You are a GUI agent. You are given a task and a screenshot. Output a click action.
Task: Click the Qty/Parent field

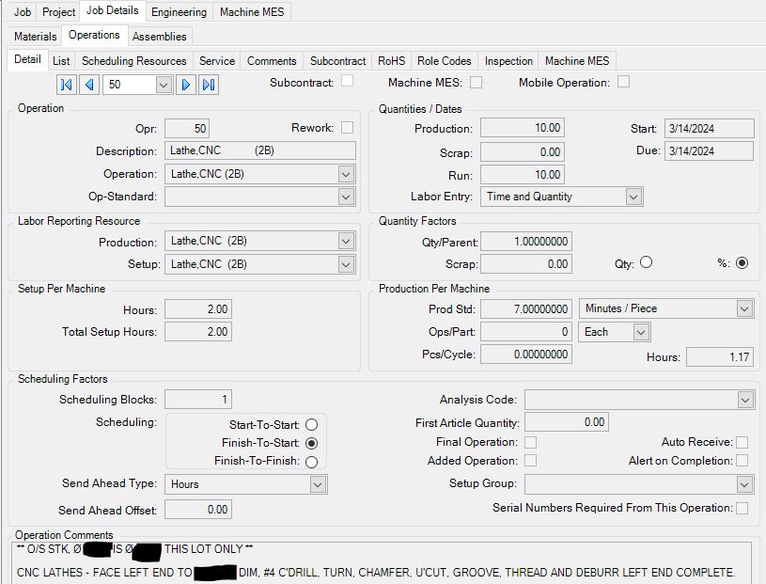tap(526, 242)
